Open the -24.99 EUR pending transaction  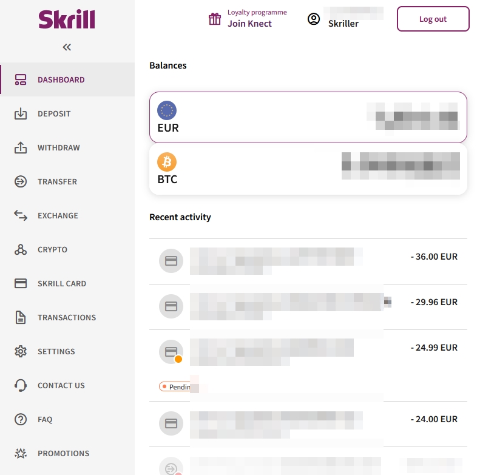tap(308, 366)
